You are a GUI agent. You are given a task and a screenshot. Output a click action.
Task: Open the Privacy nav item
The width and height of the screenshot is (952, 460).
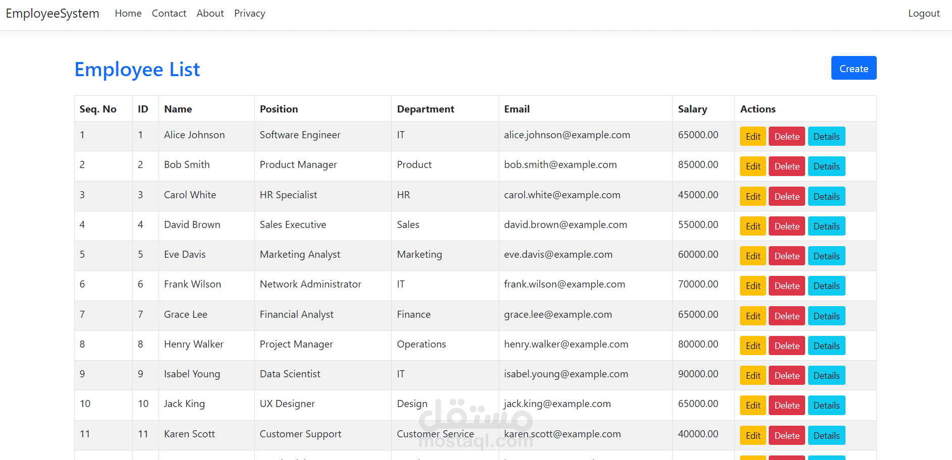pos(249,14)
